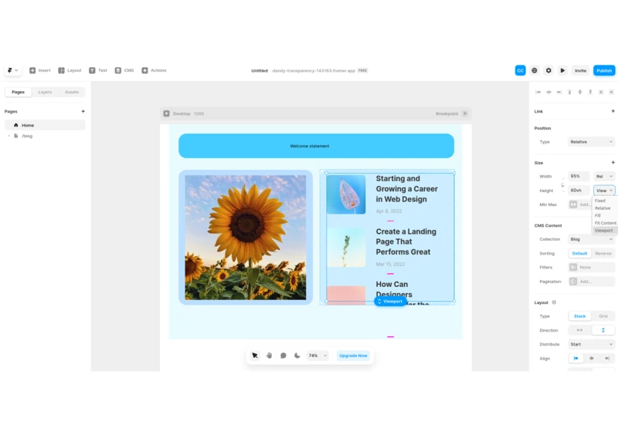Image resolution: width=618 pixels, height=432 pixels.
Task: Open Position Type Relative dropdown
Action: (591, 142)
